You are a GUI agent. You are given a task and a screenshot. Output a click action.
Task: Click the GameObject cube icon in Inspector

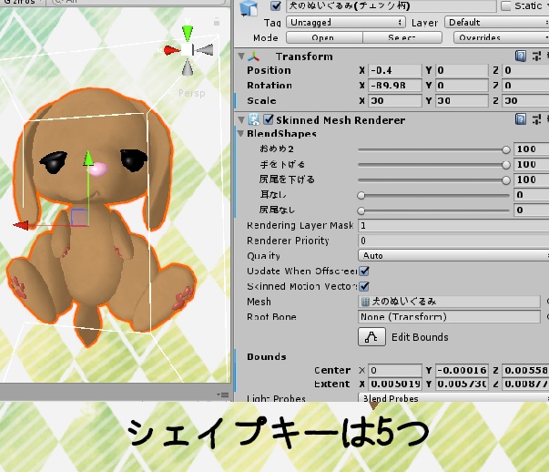click(x=249, y=7)
